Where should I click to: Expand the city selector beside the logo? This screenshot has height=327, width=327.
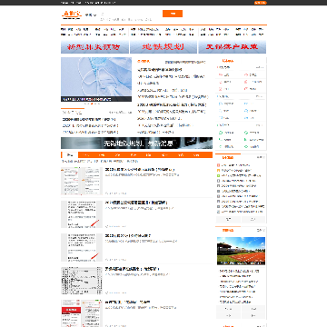(x=91, y=15)
